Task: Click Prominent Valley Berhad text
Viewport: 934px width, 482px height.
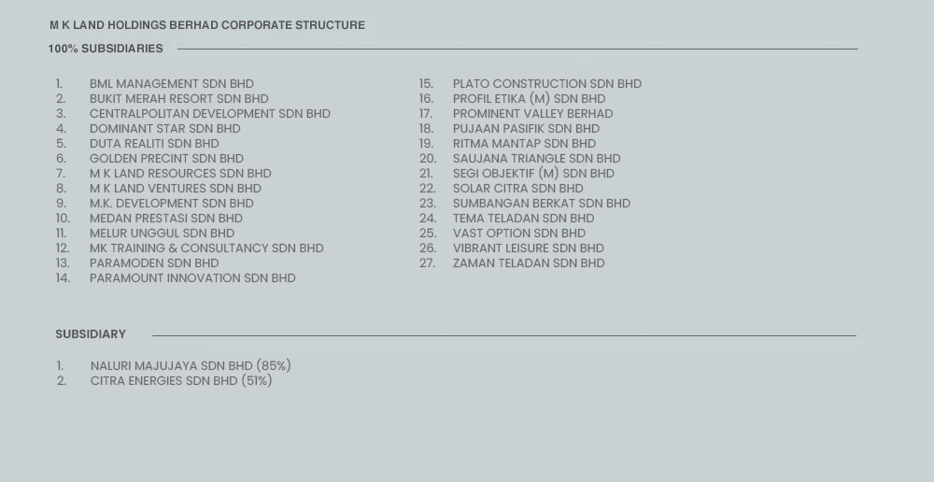Action: pos(532,114)
